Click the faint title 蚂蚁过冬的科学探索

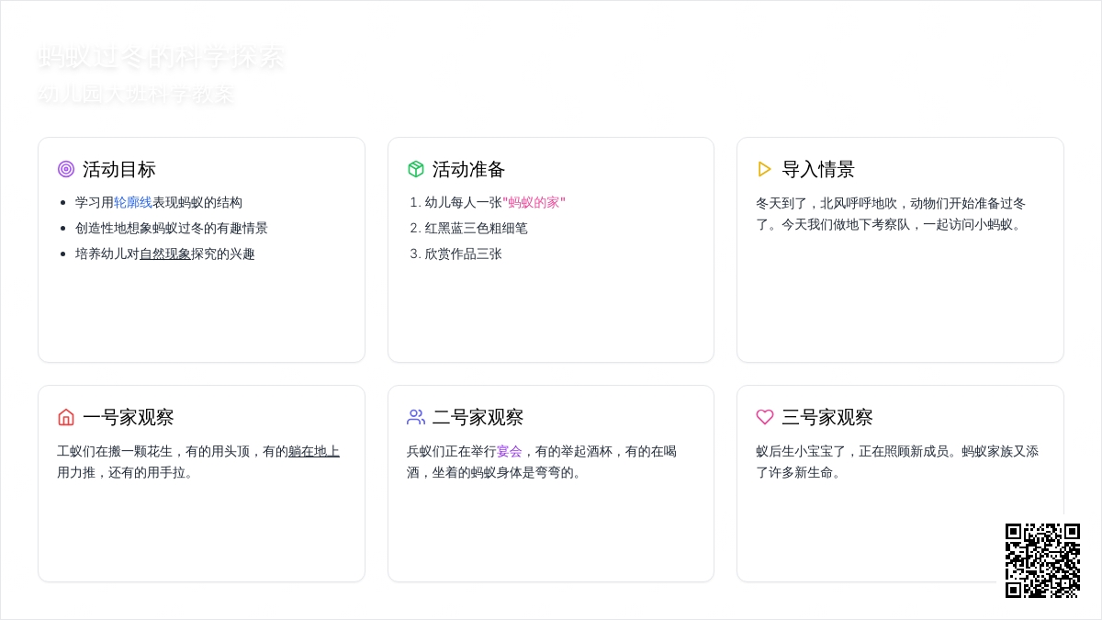(x=161, y=57)
